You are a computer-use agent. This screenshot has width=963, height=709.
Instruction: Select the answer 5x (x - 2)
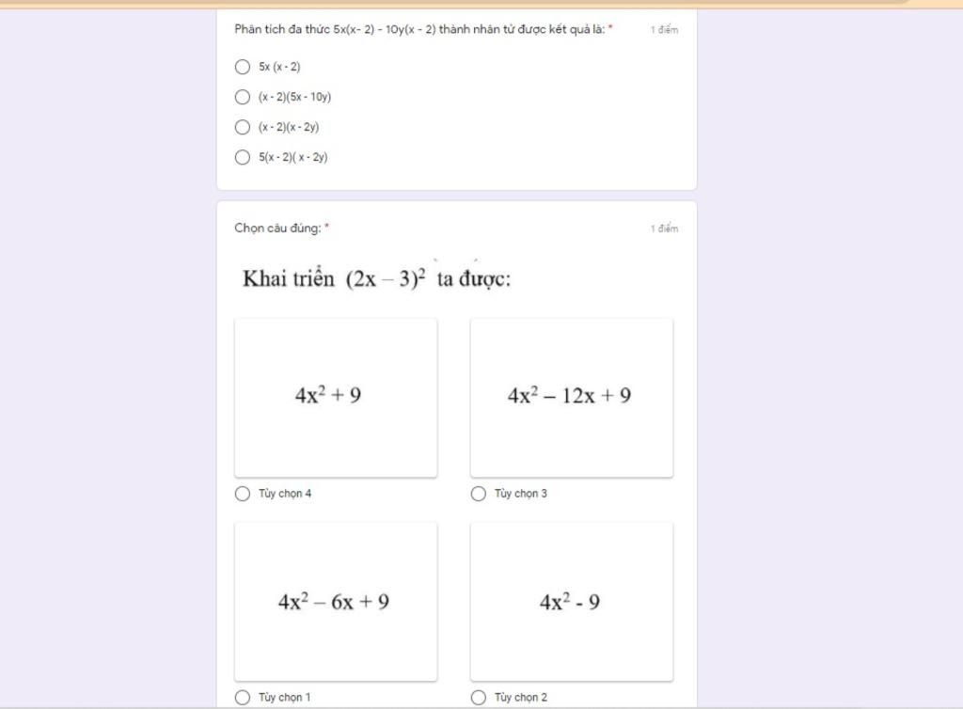point(243,67)
